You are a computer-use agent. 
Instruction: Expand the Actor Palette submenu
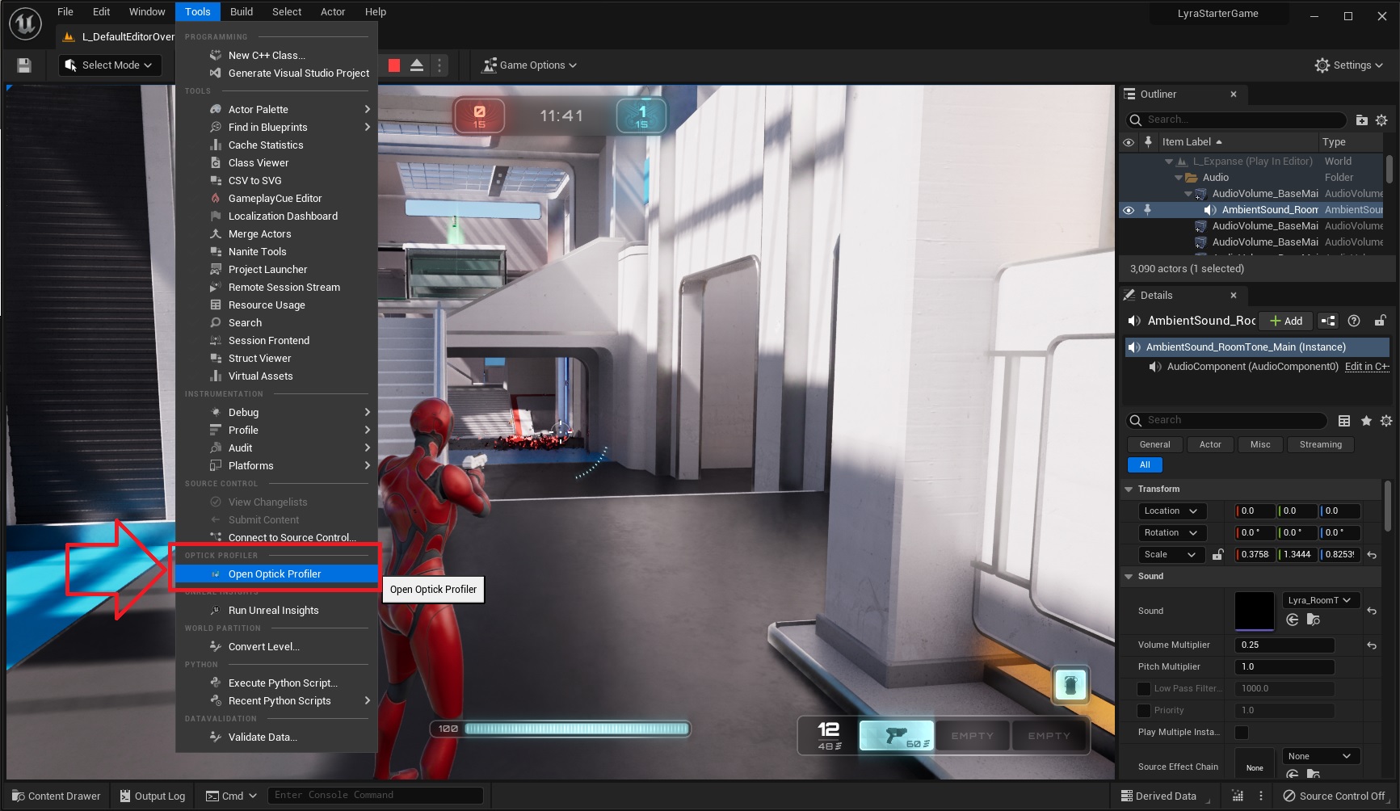(276, 110)
